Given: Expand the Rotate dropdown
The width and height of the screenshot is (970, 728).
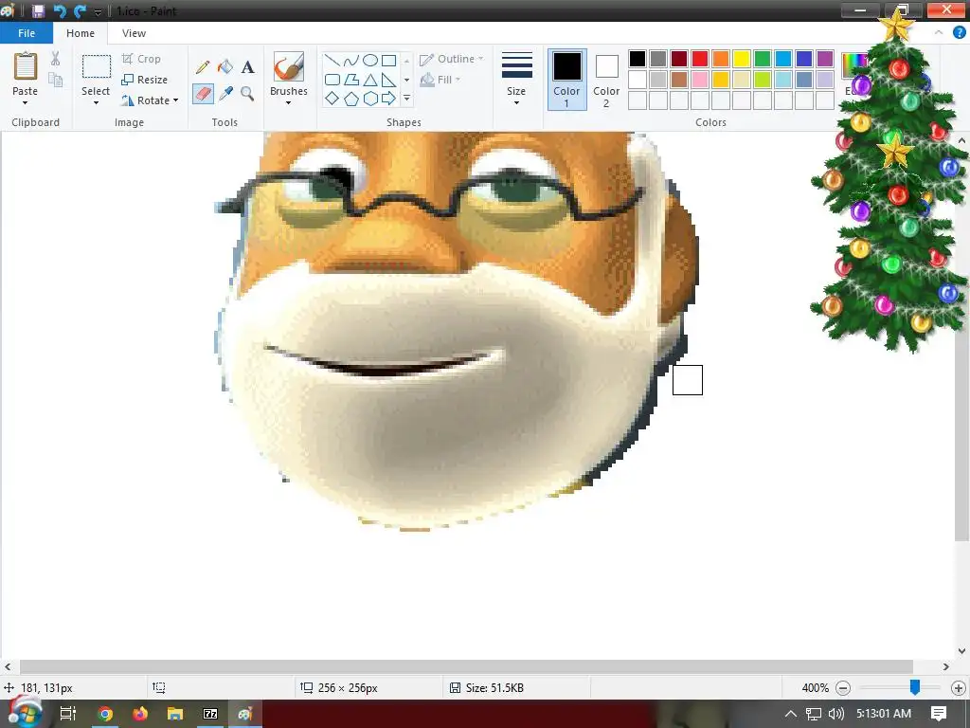Looking at the screenshot, I should click(x=175, y=100).
